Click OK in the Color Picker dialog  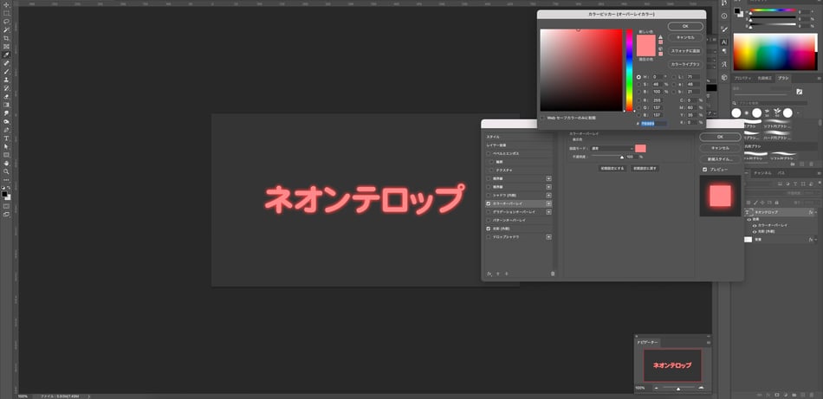coord(685,26)
